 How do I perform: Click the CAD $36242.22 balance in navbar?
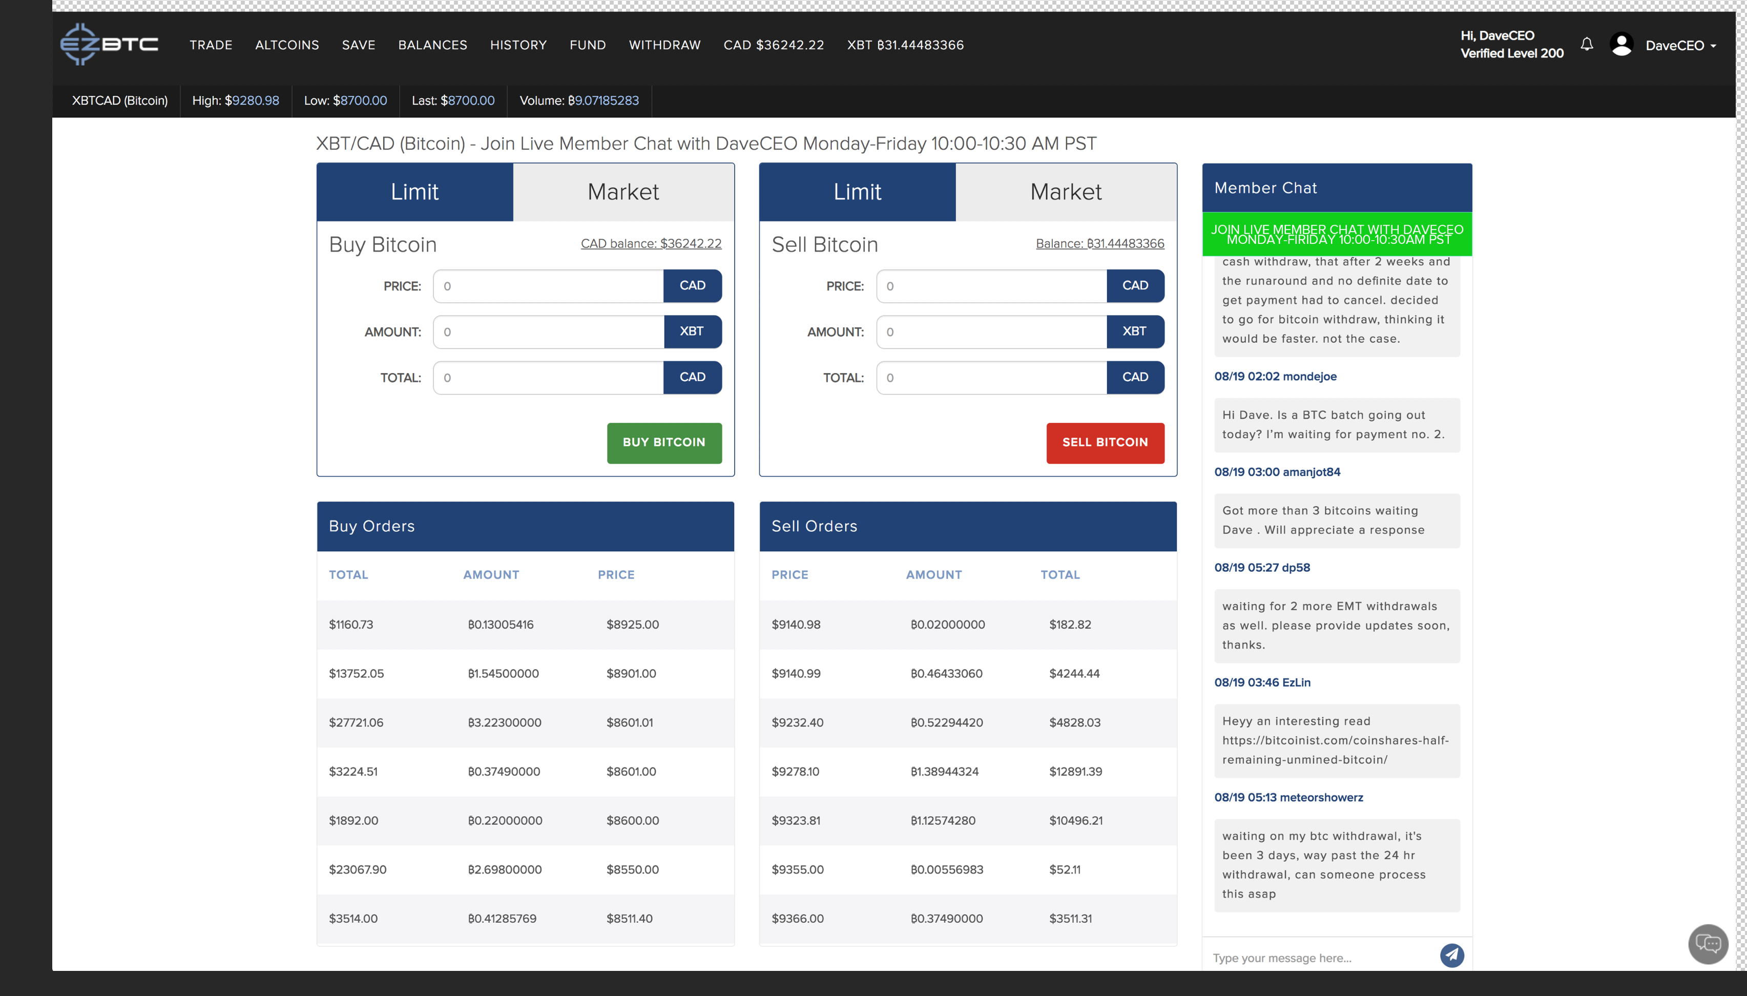pyautogui.click(x=774, y=45)
